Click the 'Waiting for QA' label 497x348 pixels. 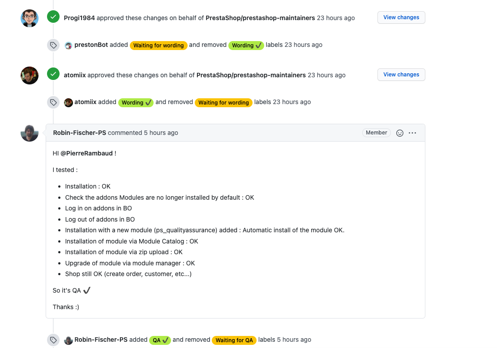(x=234, y=340)
